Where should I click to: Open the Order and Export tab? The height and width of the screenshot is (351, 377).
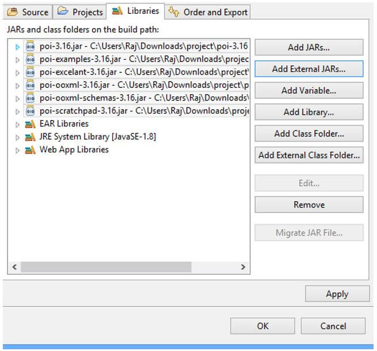pyautogui.click(x=208, y=12)
